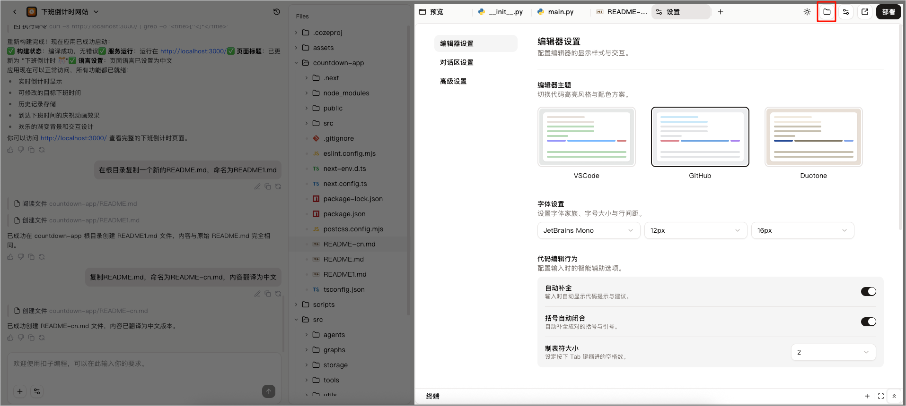Open 阅读文件 countdown-app/README.md step
Viewport: 906px width, 406px height.
(76, 203)
